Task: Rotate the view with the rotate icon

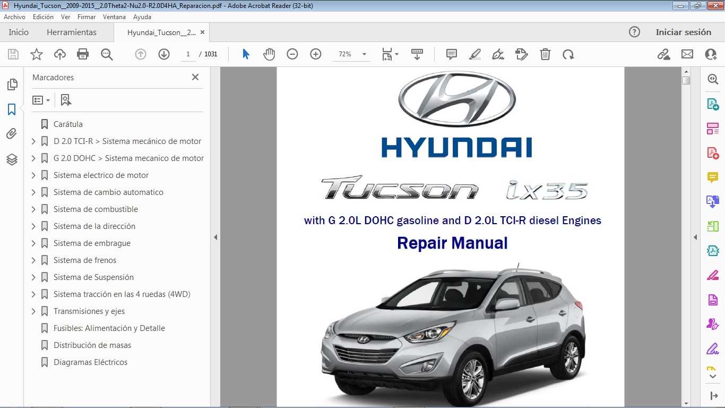Action: [x=568, y=54]
